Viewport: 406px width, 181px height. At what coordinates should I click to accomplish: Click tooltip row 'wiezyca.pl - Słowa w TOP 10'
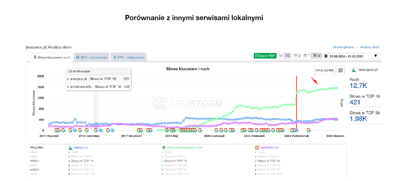coord(99,79)
